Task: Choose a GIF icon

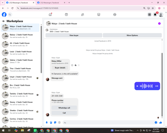Action: point(59,122)
